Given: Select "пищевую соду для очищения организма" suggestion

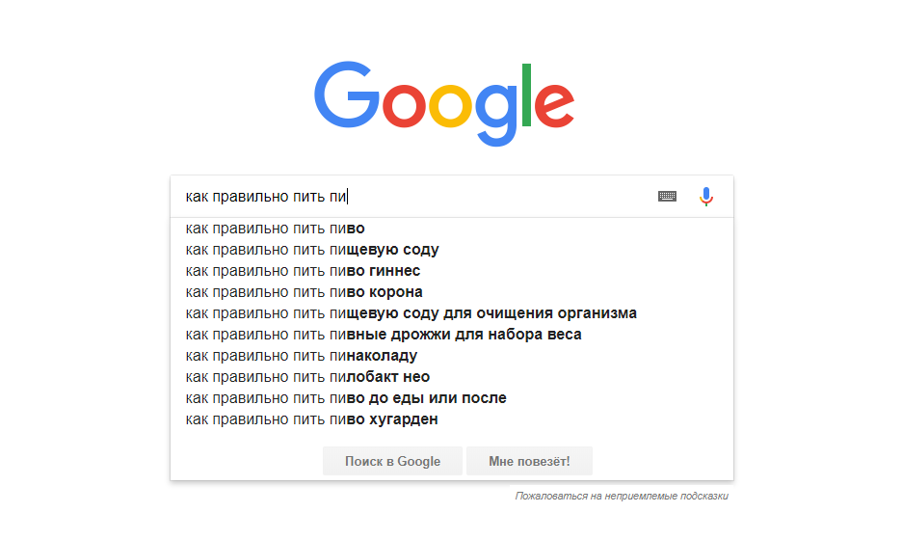Looking at the screenshot, I should click(x=411, y=313).
